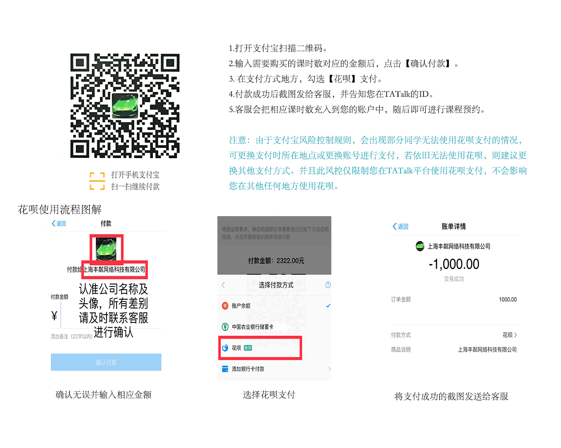This screenshot has width=561, height=448.
Task: Click the green Agricultural Bank logo icon
Action: 225,327
